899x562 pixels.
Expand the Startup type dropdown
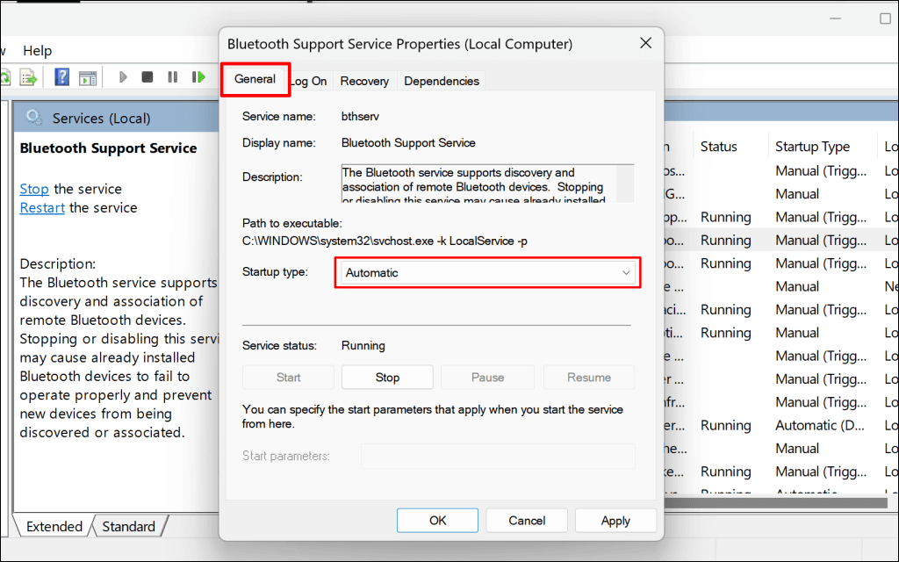(487, 273)
